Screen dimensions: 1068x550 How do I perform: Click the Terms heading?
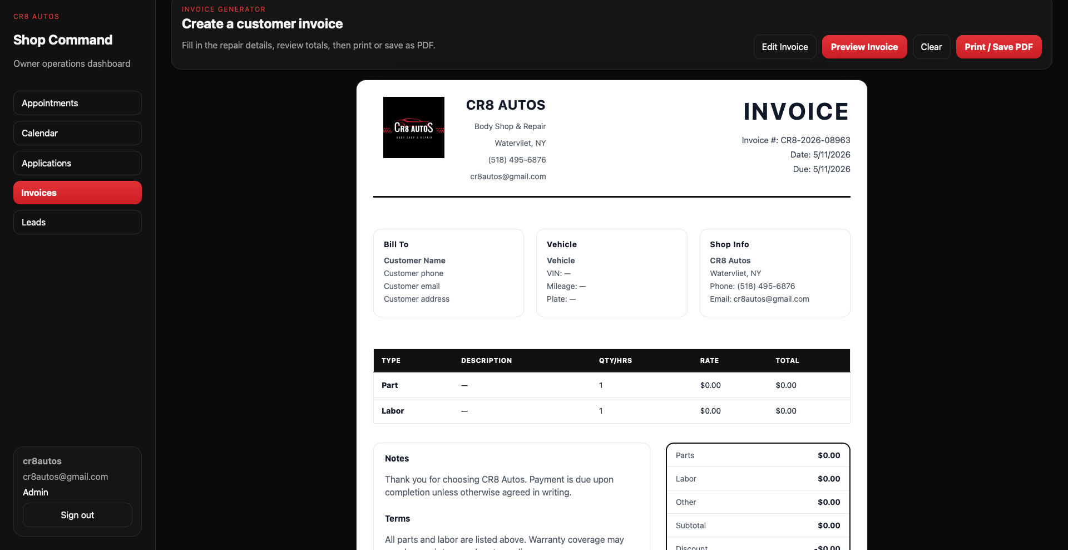pos(397,519)
